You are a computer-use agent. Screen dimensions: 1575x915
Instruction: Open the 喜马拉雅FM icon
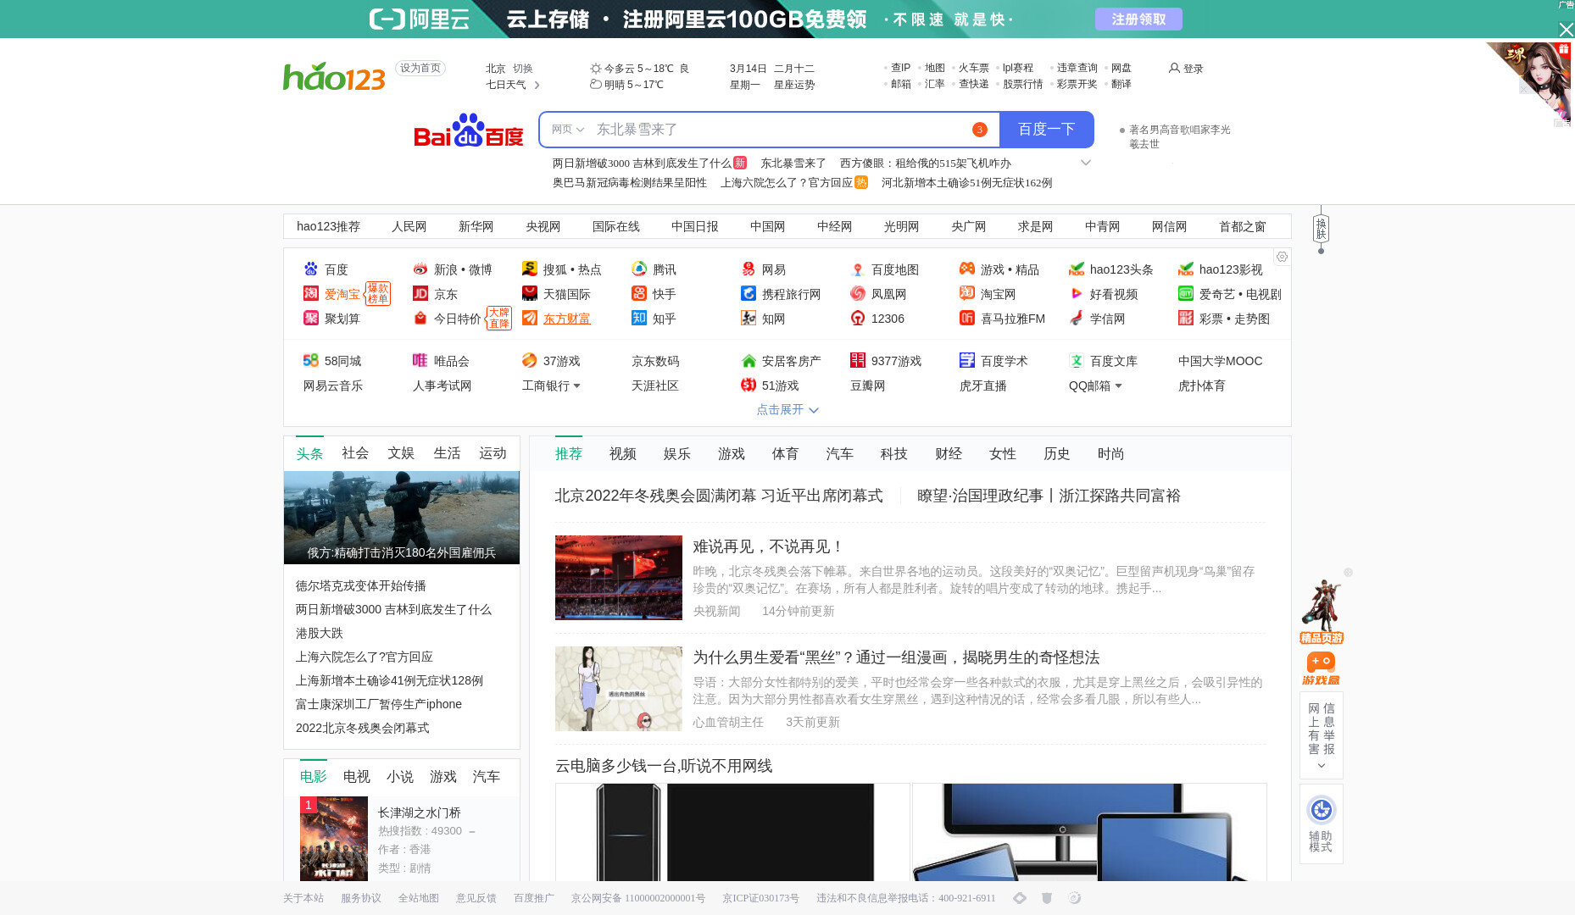click(x=967, y=319)
